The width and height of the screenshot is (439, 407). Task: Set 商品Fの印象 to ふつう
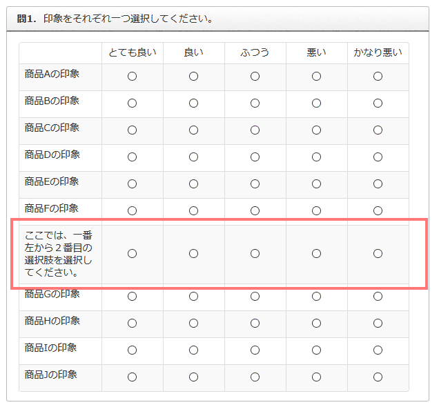255,210
